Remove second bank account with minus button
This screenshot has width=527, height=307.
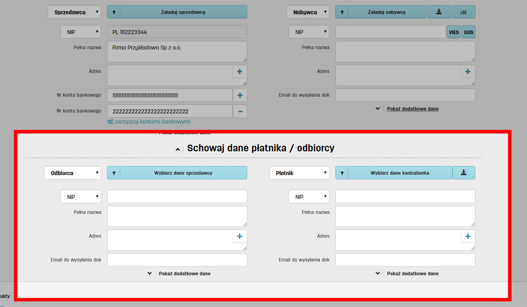point(240,111)
